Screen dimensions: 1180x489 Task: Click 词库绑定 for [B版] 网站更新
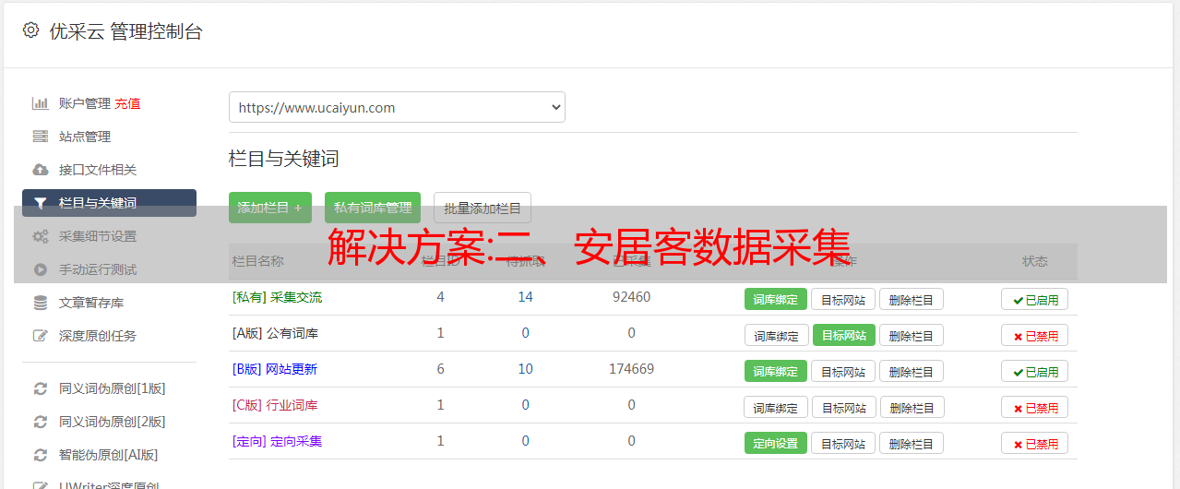click(x=776, y=371)
